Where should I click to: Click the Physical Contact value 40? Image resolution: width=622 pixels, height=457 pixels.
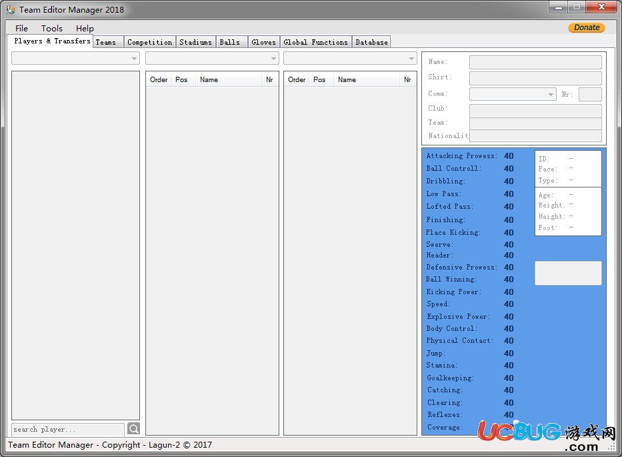tap(509, 341)
